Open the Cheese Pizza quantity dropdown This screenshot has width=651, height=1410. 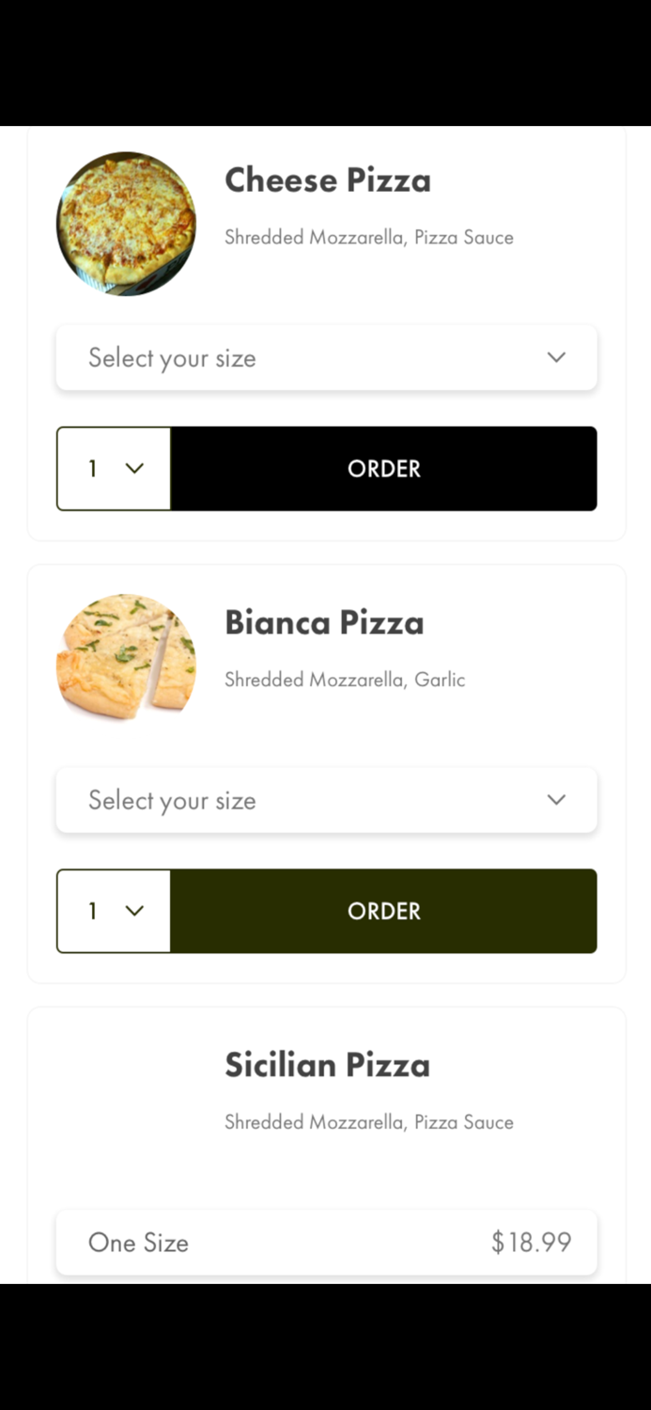(113, 468)
